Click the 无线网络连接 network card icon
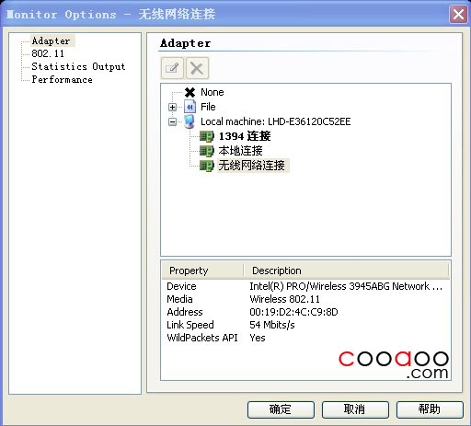The height and width of the screenshot is (426, 471). click(207, 166)
